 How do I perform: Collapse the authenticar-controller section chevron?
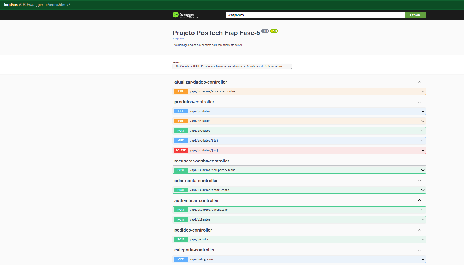419,200
